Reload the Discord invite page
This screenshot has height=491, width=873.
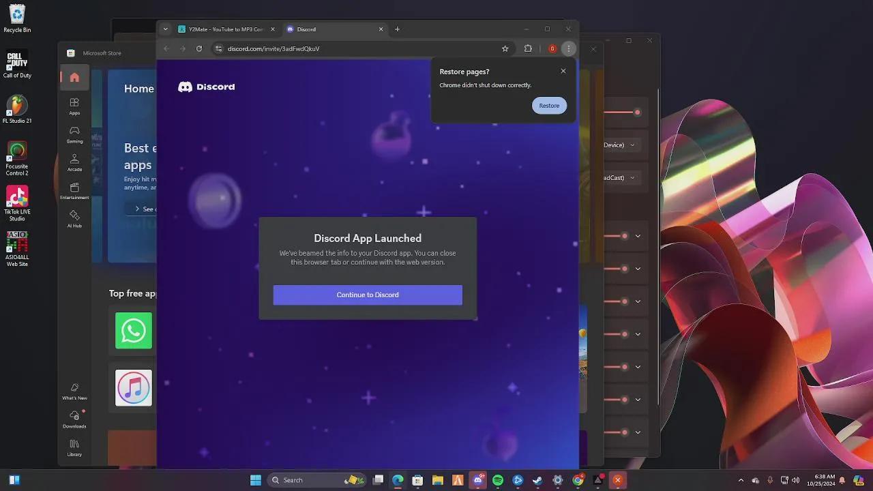[199, 48]
